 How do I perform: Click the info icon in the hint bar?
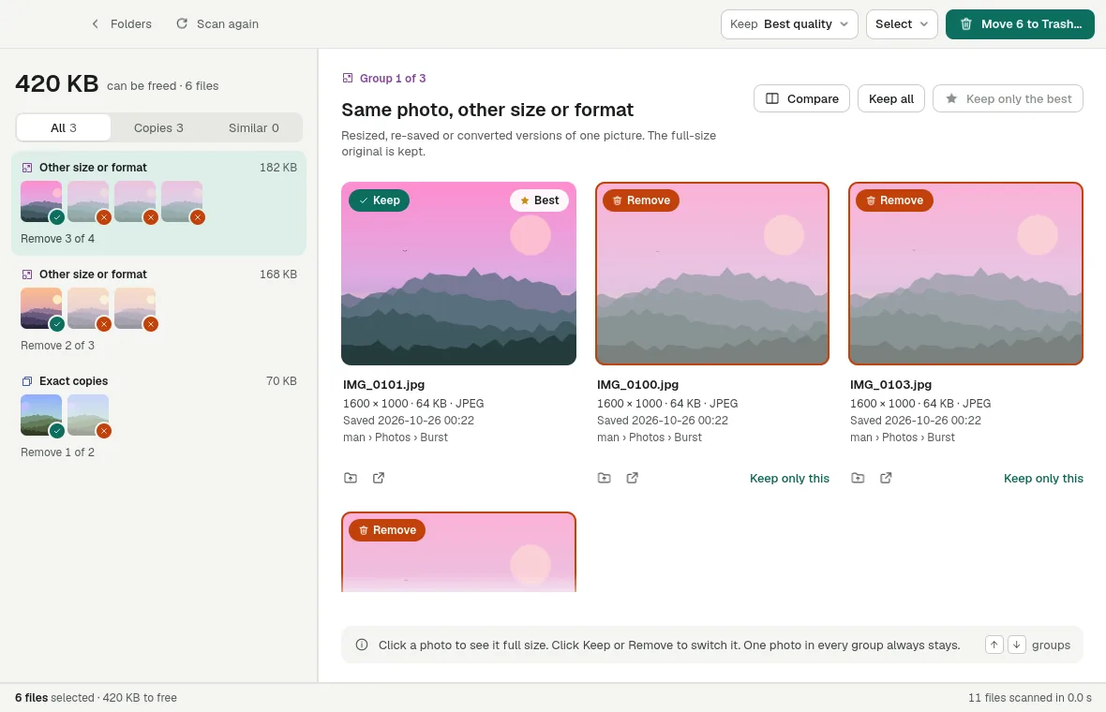pos(362,645)
